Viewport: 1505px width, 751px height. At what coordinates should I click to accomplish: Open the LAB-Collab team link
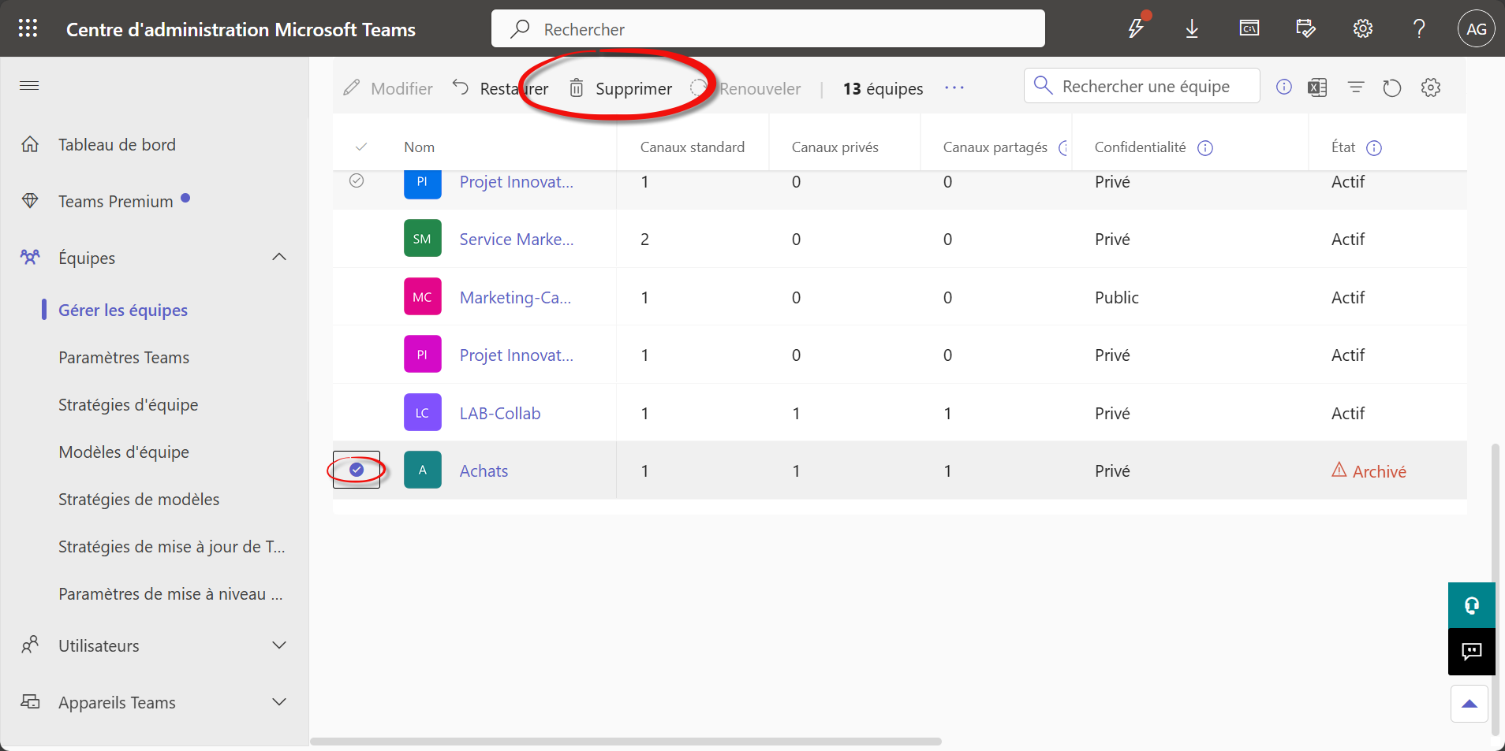(x=500, y=414)
